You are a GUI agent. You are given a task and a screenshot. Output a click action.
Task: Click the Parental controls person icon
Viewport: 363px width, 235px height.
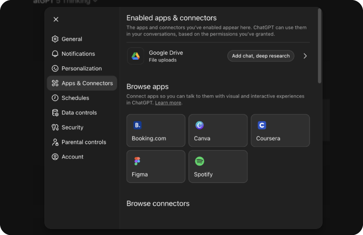(55, 142)
